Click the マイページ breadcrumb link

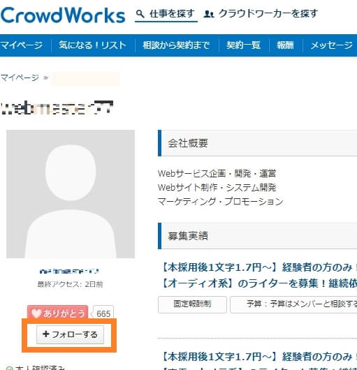[20, 77]
